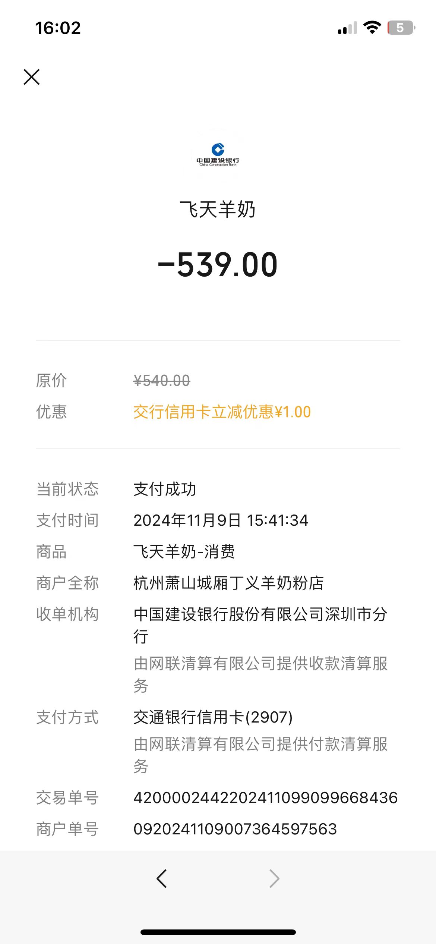The width and height of the screenshot is (436, 944).
Task: Tap the payment time 2024年11月9日 value
Action: coord(221,520)
